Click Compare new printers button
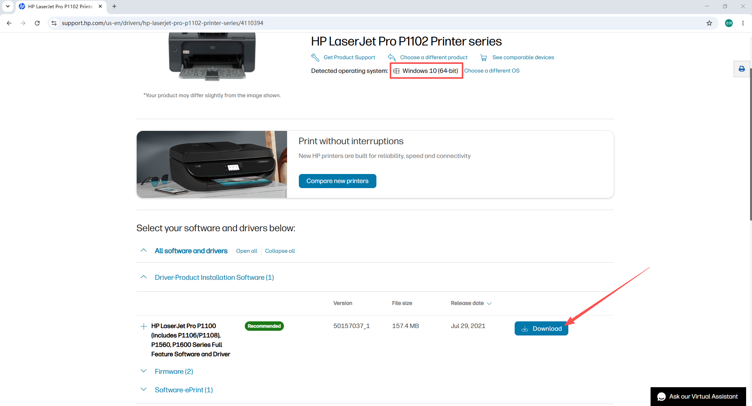The height and width of the screenshot is (406, 752). [x=337, y=181]
